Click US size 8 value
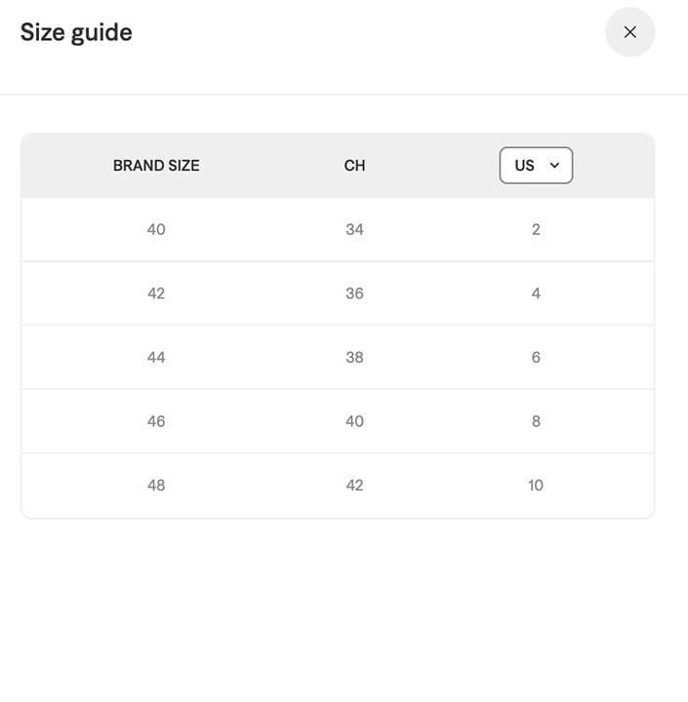Viewport: 688px width, 702px height. point(536,421)
